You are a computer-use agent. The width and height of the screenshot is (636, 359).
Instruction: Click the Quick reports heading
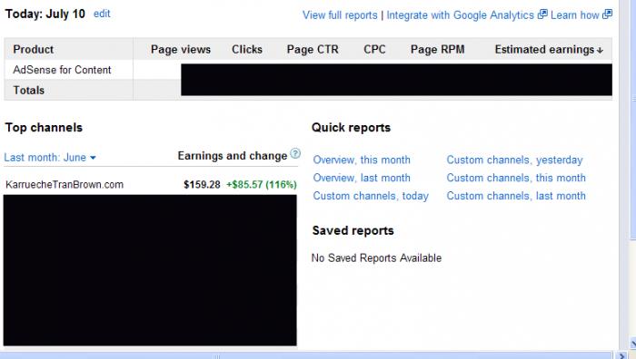click(x=351, y=128)
